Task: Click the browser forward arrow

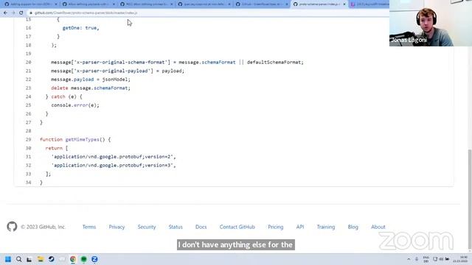Action: 13,13
